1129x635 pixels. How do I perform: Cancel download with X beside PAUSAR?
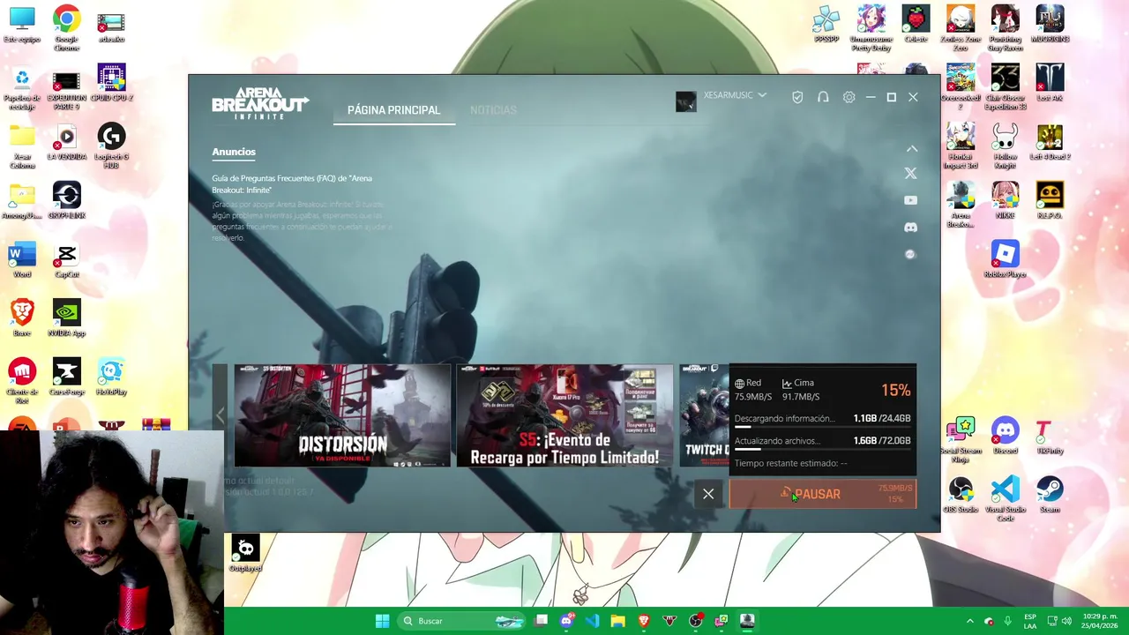tap(708, 494)
